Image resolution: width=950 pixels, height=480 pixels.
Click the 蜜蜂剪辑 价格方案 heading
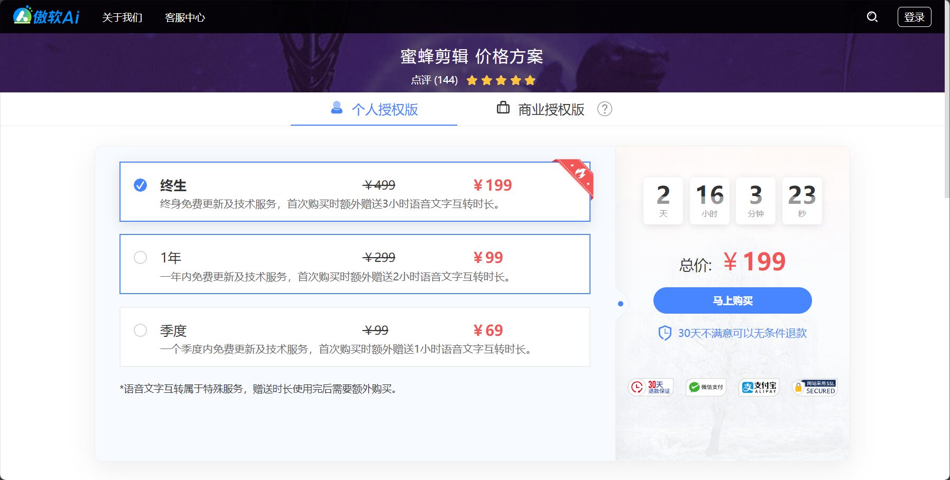(472, 57)
